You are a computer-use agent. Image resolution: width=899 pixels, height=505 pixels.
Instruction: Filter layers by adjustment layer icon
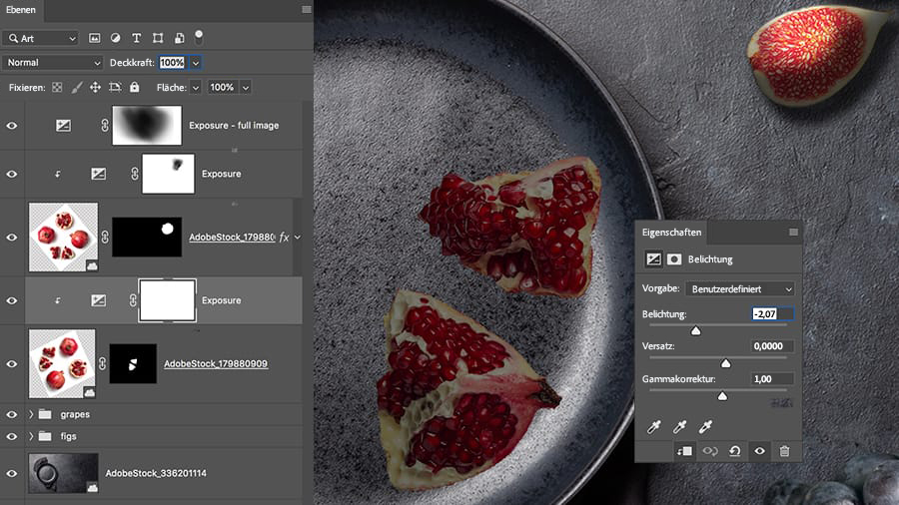[115, 38]
